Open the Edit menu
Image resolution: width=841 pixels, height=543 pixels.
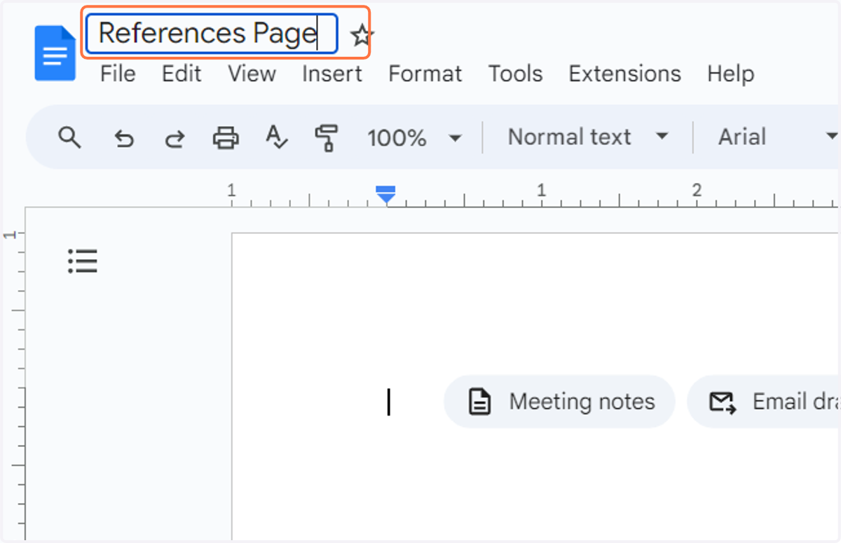(x=182, y=74)
